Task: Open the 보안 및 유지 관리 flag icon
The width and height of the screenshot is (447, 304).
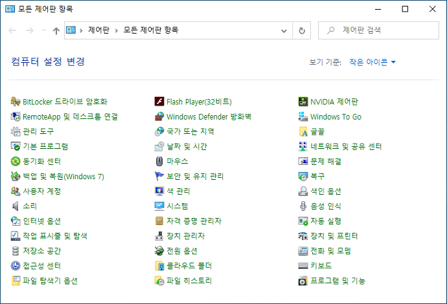Action: click(x=159, y=176)
